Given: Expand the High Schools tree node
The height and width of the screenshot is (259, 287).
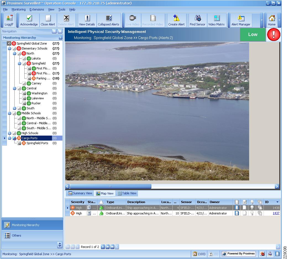Looking at the screenshot, I should coord(9,133).
